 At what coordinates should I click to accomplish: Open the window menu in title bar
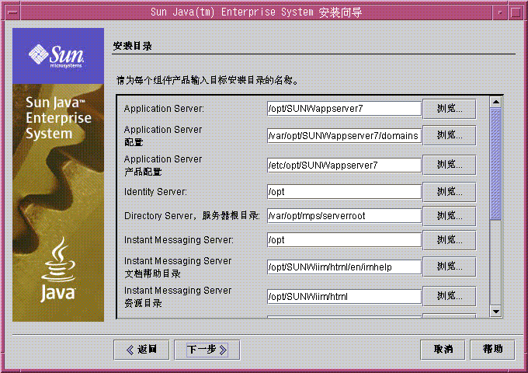coord(12,12)
